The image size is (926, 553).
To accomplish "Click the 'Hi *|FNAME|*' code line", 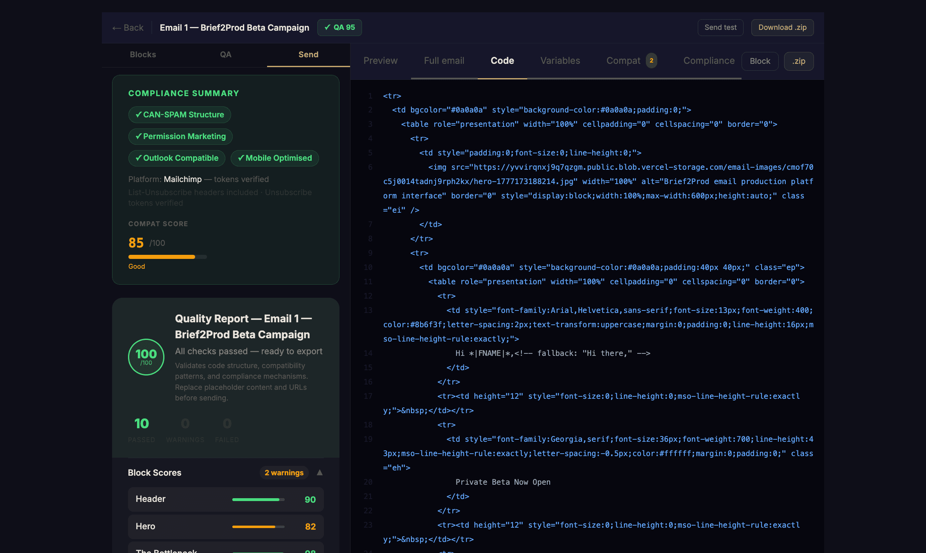I will point(553,353).
